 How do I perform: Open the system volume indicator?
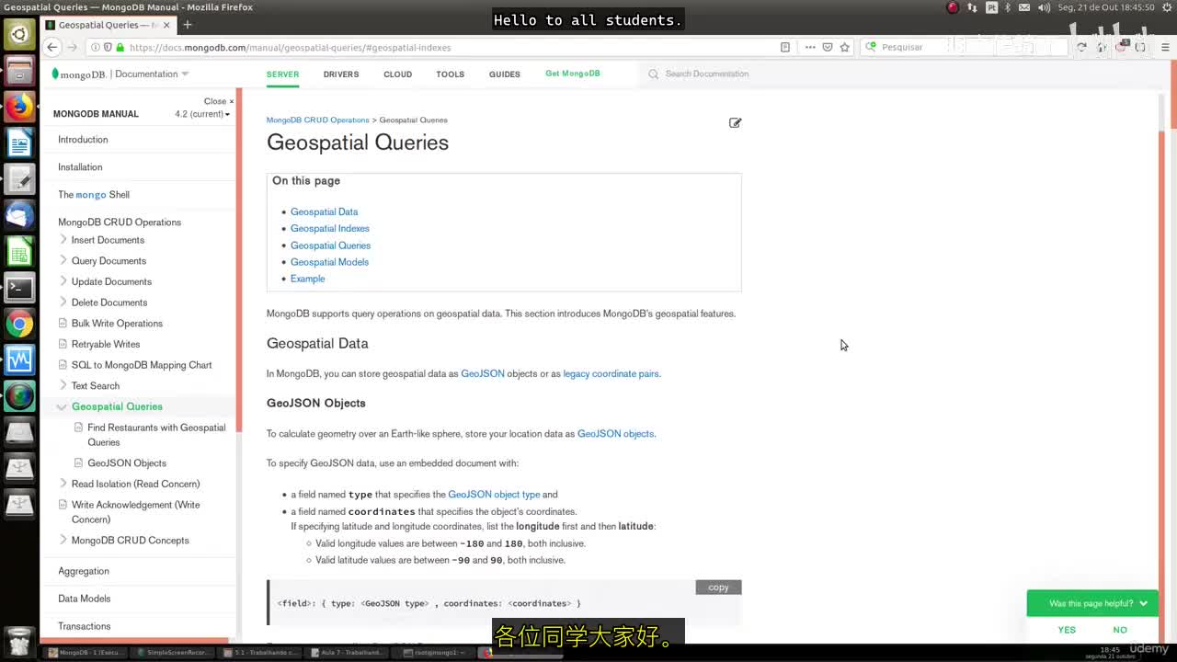[1044, 7]
